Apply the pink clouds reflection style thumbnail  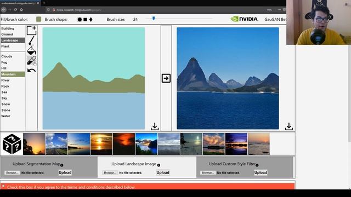tap(214, 144)
